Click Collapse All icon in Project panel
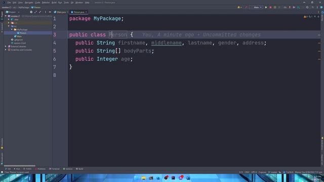 (x=40, y=12)
